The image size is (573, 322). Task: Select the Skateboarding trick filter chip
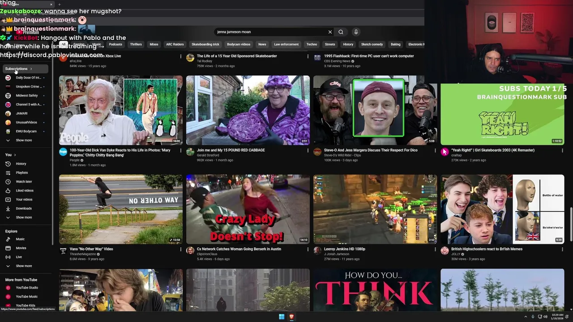pos(205,44)
